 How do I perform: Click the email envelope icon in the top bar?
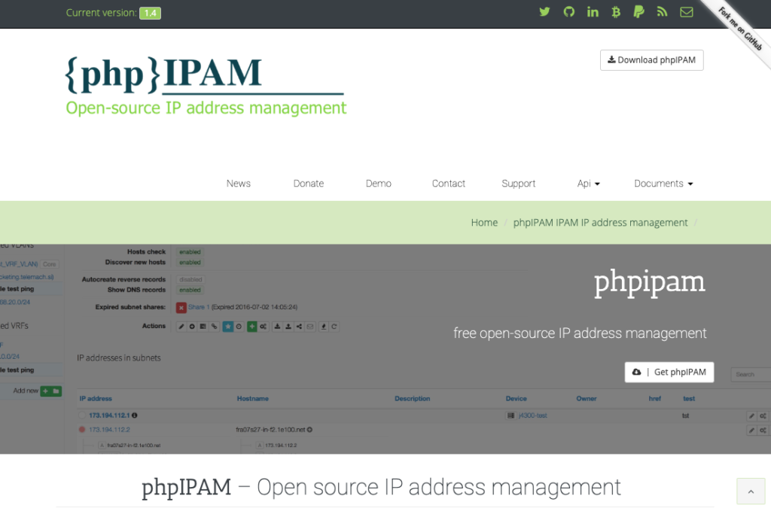(687, 12)
